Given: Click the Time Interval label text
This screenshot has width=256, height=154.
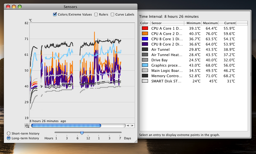Looking at the screenshot, I should [169, 16].
